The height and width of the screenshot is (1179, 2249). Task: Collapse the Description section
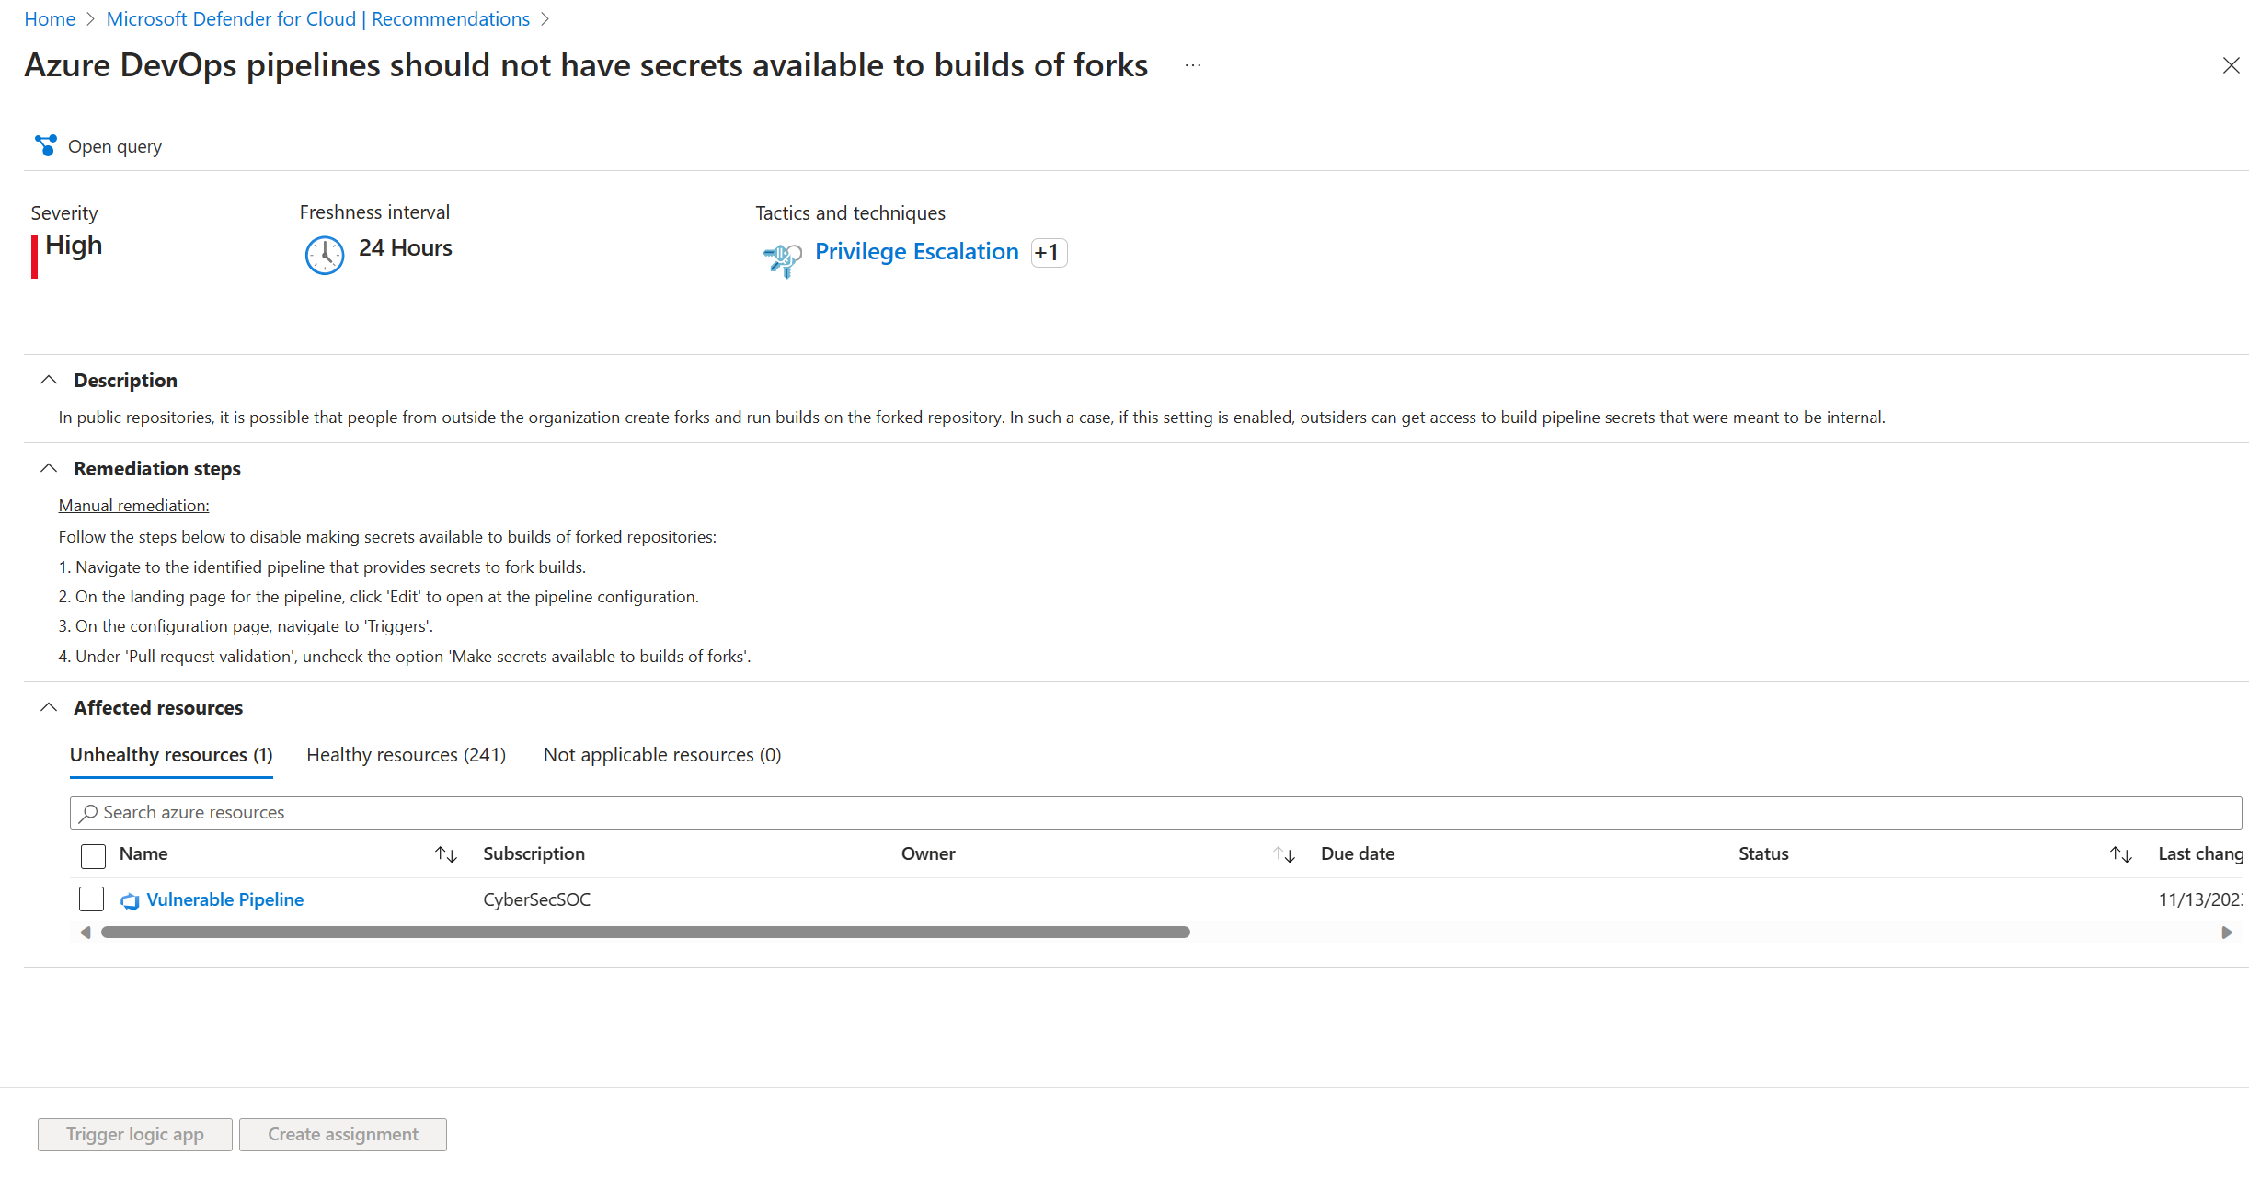49,380
